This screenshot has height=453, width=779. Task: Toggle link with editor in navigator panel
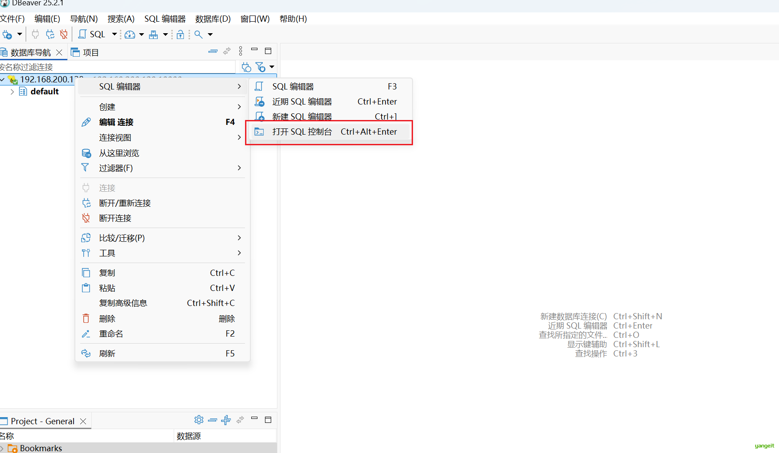tap(227, 51)
